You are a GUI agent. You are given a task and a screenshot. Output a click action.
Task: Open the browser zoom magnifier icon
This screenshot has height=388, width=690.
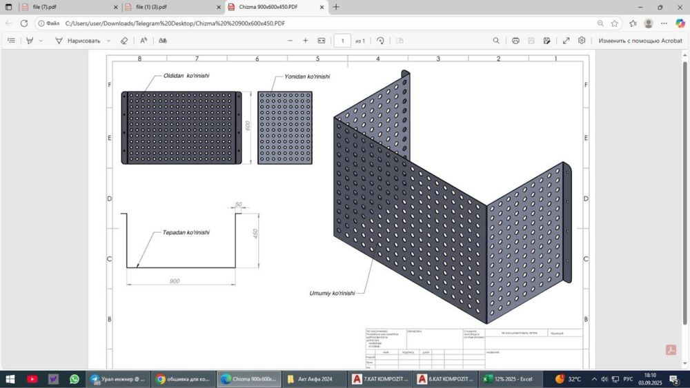click(x=600, y=23)
